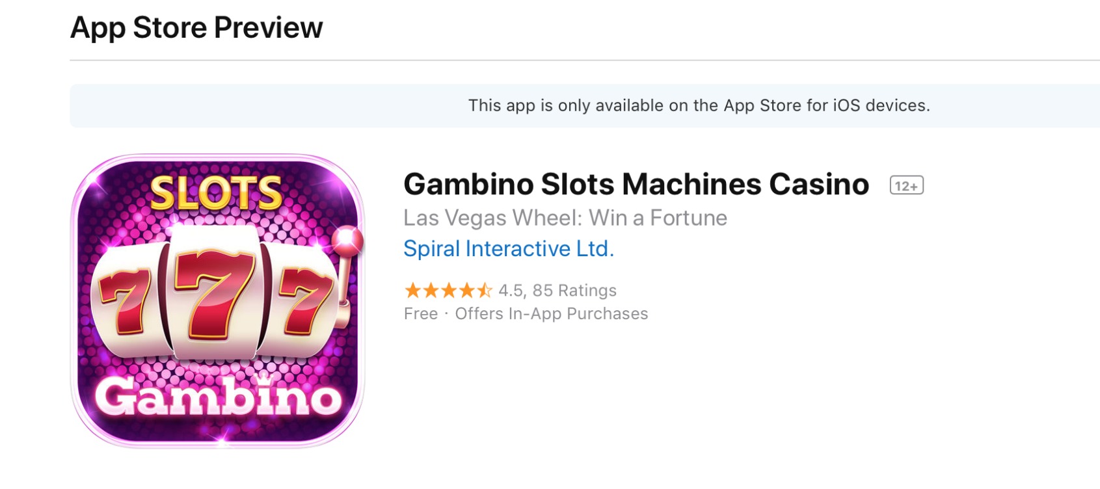This screenshot has width=1100, height=489.
Task: Click the Gambino Slots app icon
Action: [217, 300]
